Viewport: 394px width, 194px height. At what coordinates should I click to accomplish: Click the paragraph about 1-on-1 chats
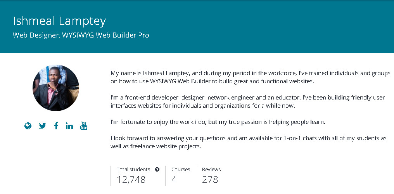click(x=248, y=142)
